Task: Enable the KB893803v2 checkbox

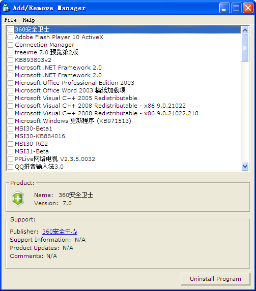Action: point(10,60)
